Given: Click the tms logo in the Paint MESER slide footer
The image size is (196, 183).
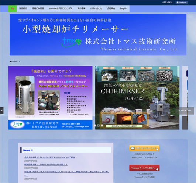Looking at the screenshot, I should 17,124.
